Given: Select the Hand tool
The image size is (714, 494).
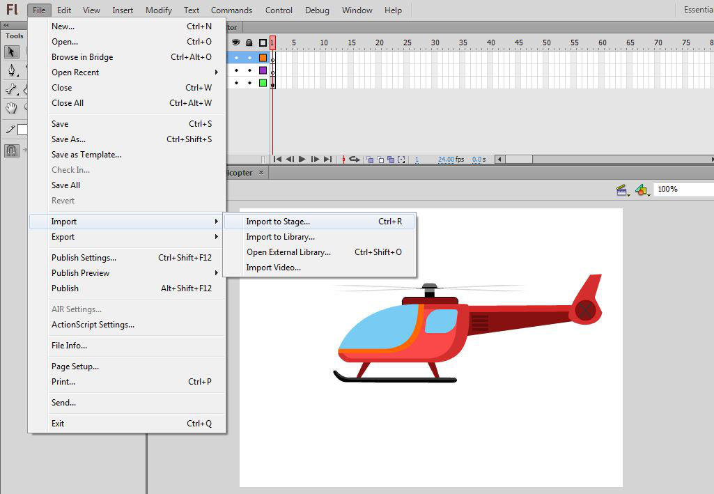Looking at the screenshot, I should [x=12, y=108].
